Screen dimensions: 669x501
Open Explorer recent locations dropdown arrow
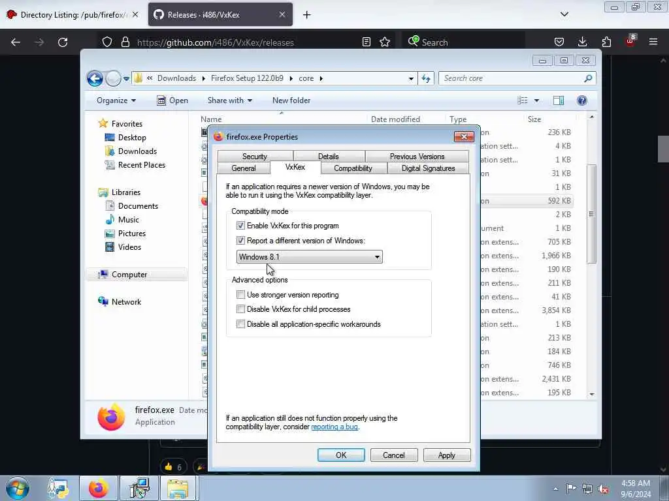coord(126,79)
